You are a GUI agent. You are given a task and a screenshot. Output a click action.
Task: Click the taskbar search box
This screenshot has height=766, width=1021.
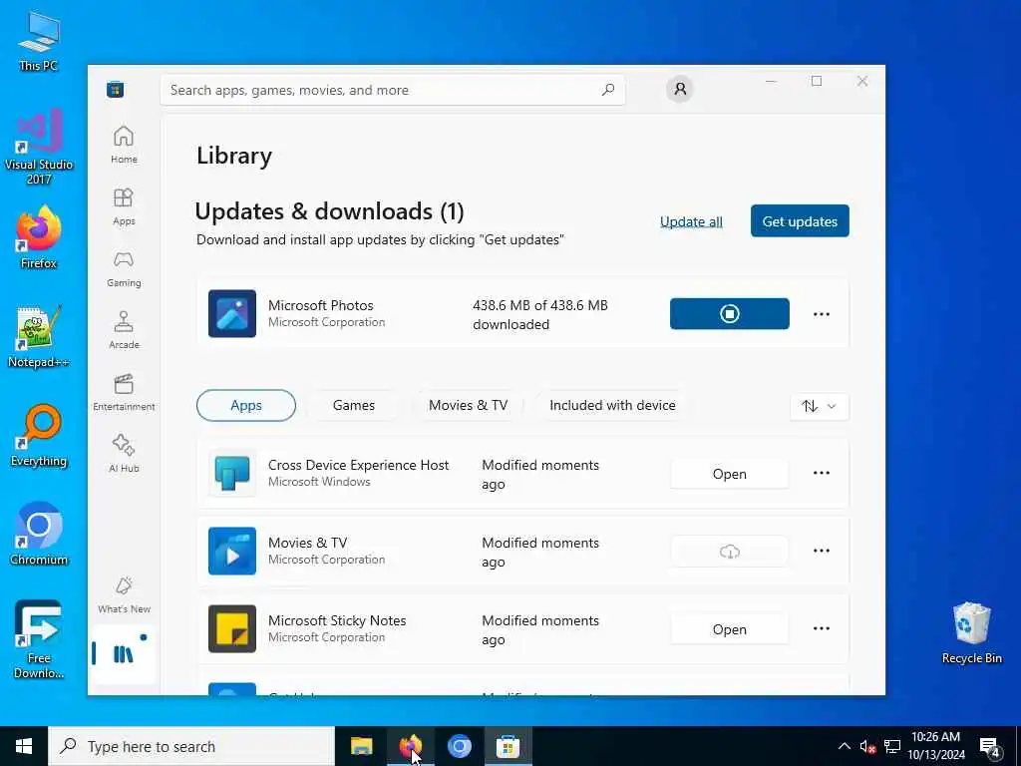coord(191,746)
